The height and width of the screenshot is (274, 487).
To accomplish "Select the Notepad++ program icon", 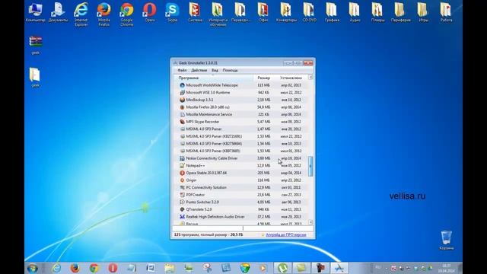I will tap(183, 166).
